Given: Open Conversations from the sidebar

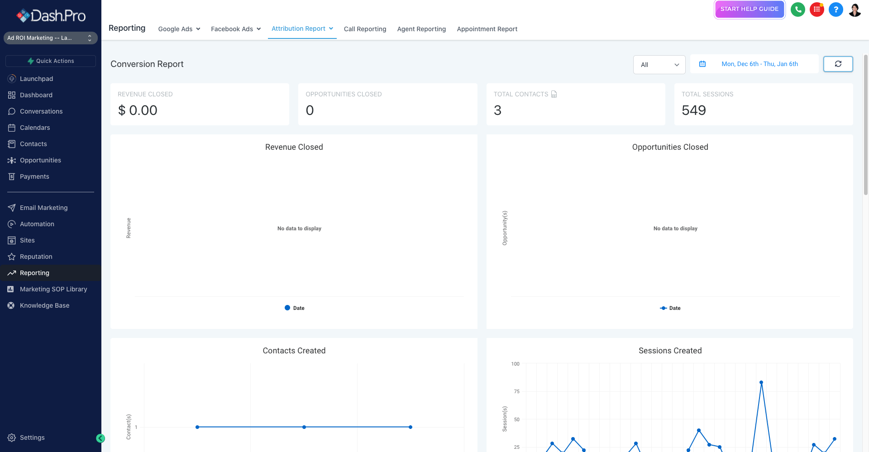Looking at the screenshot, I should [41, 111].
